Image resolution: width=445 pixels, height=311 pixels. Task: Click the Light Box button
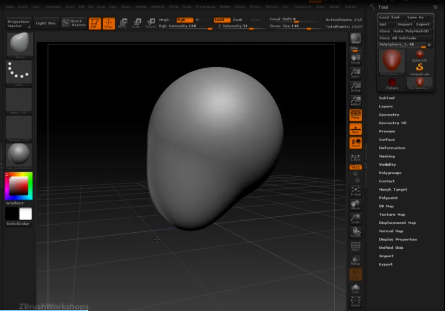pos(46,23)
